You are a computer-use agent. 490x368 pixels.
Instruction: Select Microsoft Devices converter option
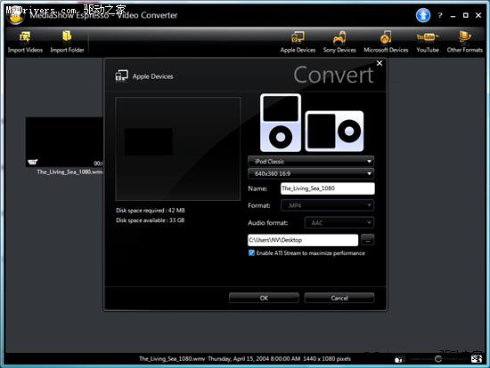coord(386,42)
